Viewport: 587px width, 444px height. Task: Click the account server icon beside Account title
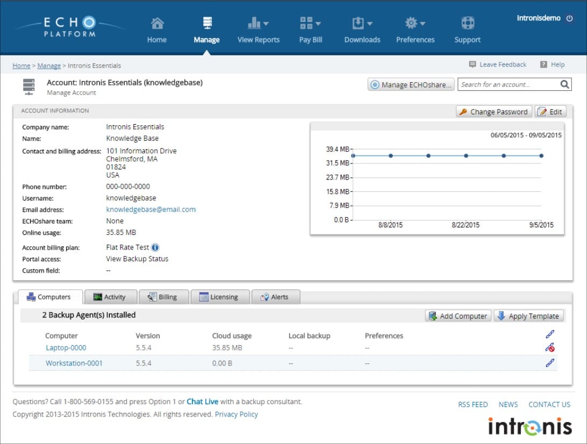29,87
